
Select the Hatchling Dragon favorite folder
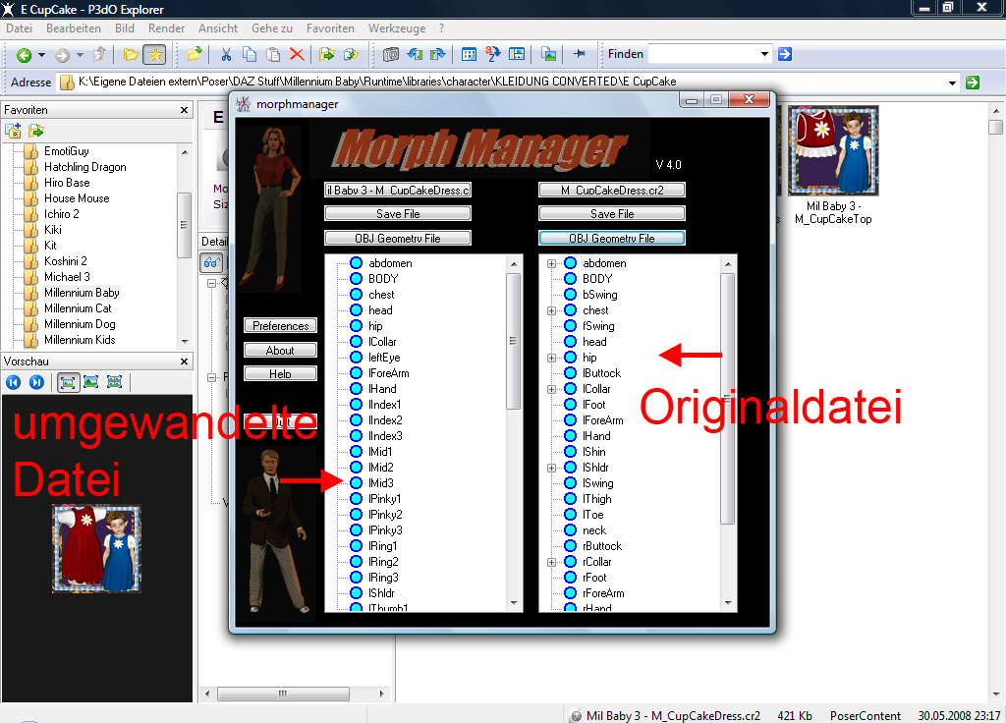84,167
